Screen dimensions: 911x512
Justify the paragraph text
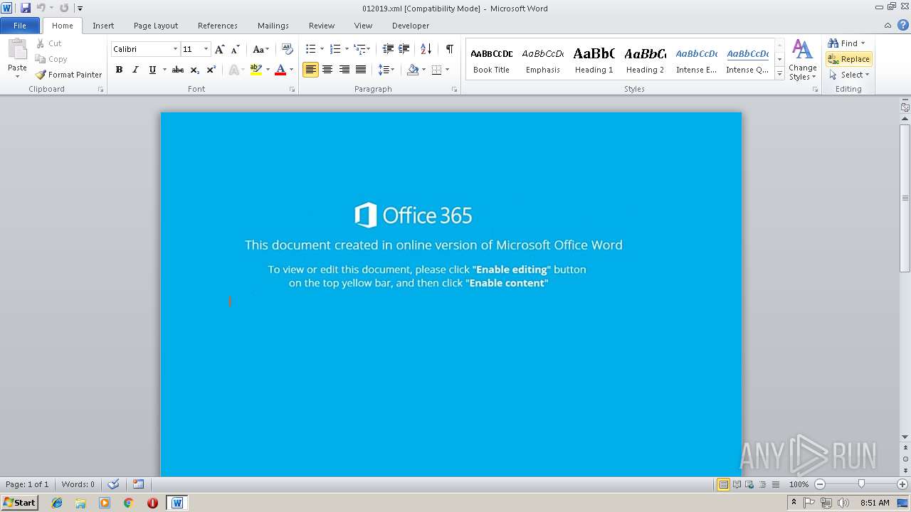(x=361, y=70)
